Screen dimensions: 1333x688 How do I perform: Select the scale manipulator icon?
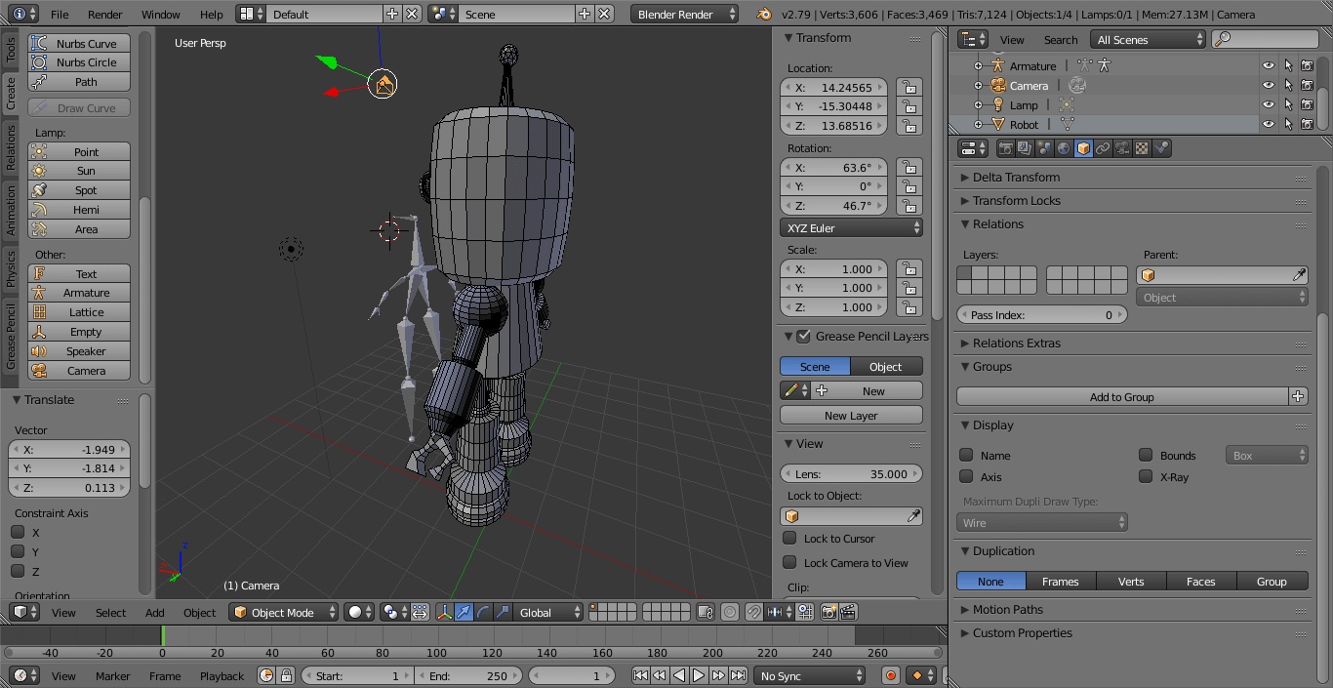point(503,612)
